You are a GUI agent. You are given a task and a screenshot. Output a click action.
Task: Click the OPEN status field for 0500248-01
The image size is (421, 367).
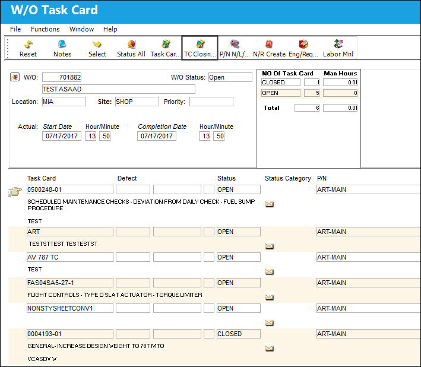click(x=239, y=189)
